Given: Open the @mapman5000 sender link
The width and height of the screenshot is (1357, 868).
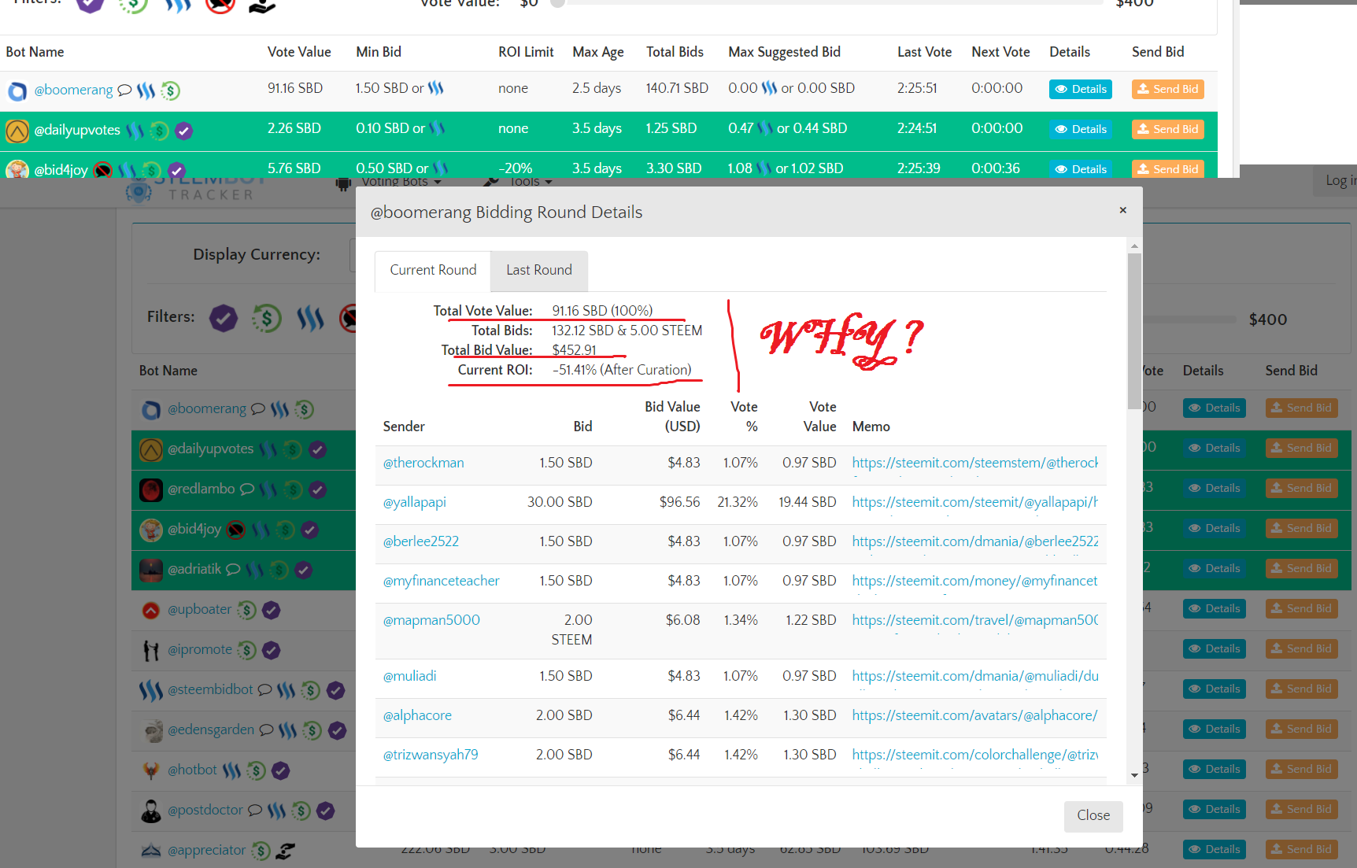Looking at the screenshot, I should click(x=431, y=620).
